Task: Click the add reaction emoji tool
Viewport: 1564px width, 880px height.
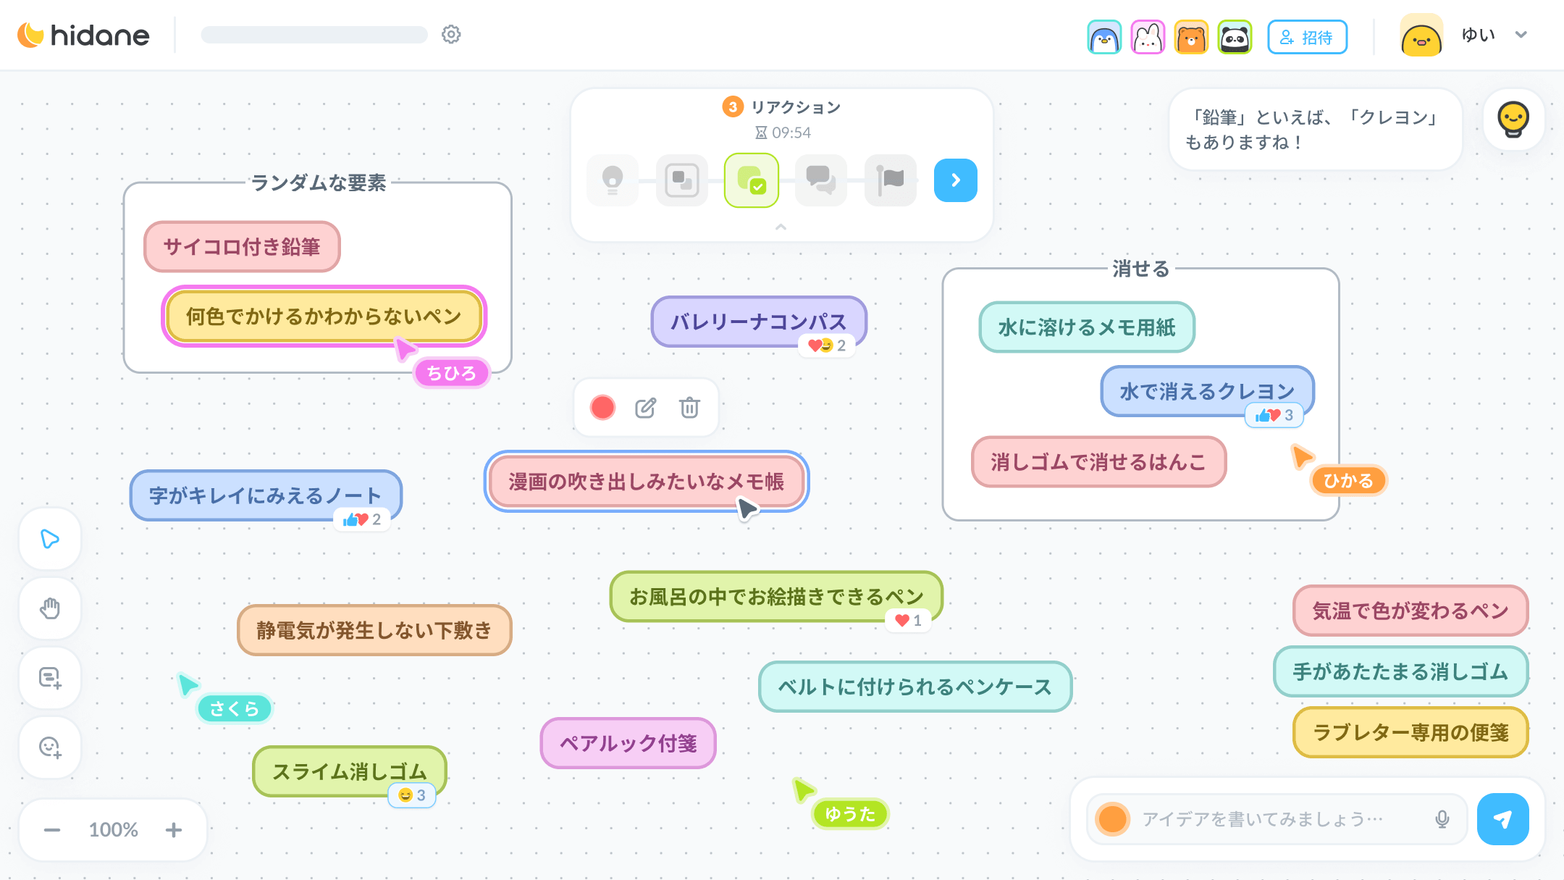Action: pos(50,747)
